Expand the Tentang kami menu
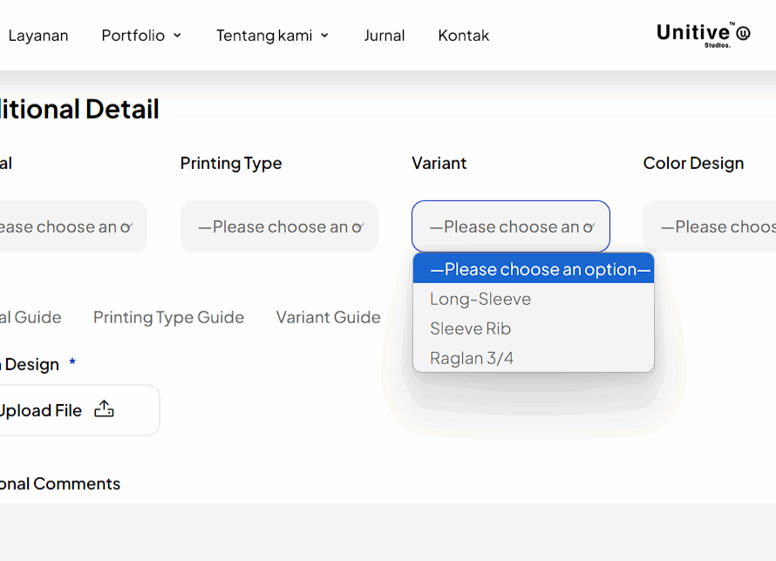 point(264,36)
